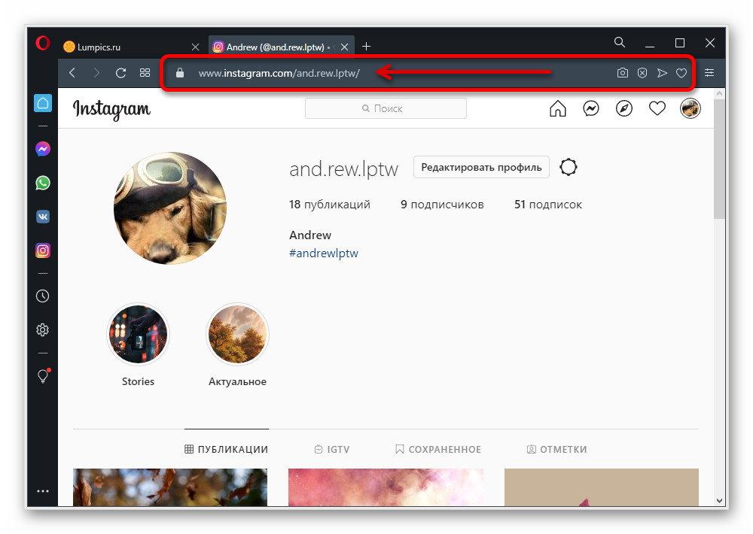Open the activity heart icon on Instagram

coord(657,109)
